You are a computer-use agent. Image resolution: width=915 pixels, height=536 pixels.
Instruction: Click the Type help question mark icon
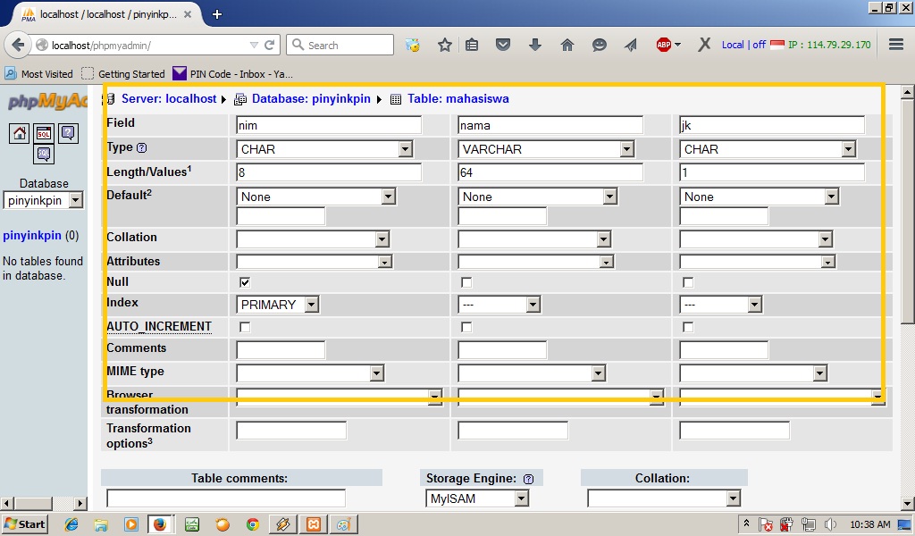point(141,148)
